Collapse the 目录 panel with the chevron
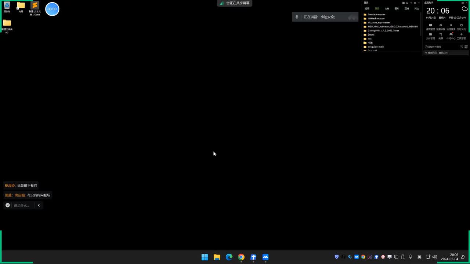Viewport: 470px width, 264px height. point(419,3)
